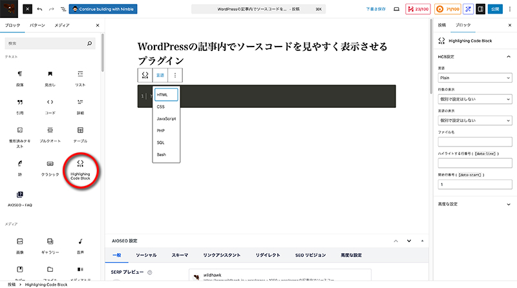Click 下書き保存 to save draft
The image size is (517, 288).
pyautogui.click(x=375, y=10)
